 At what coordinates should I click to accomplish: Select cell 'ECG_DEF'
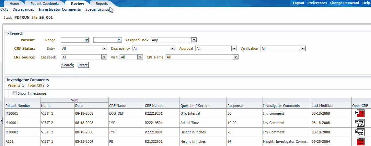tap(126, 113)
